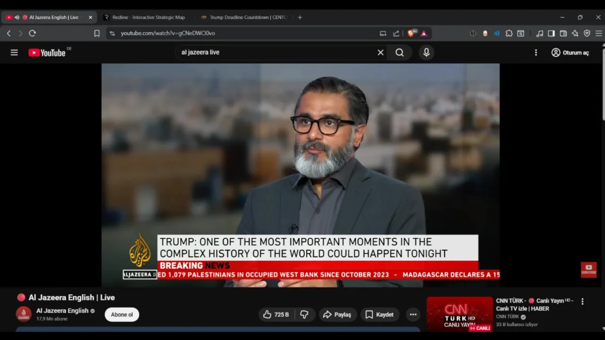The width and height of the screenshot is (605, 340).
Task: Open the browser main hamburger menu
Action: click(x=598, y=33)
